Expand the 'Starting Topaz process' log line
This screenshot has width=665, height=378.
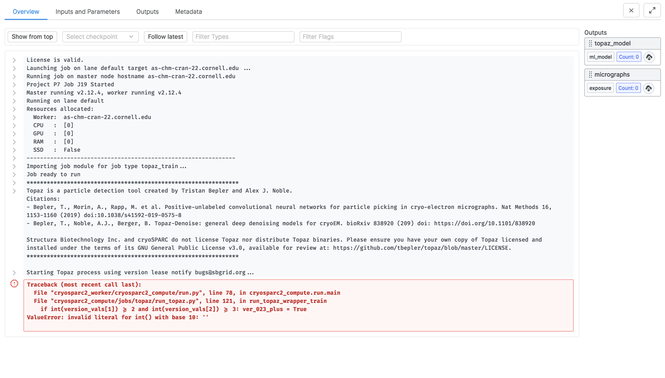pyautogui.click(x=14, y=272)
